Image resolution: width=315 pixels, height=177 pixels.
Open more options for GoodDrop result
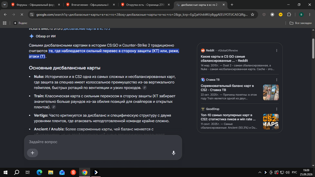[277, 109]
